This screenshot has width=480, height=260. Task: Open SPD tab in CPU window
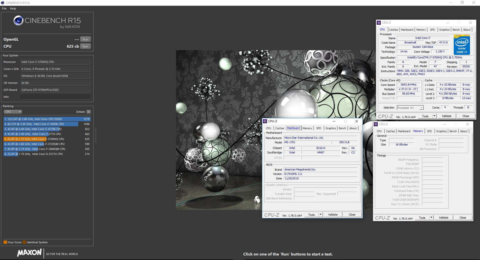pos(432,30)
